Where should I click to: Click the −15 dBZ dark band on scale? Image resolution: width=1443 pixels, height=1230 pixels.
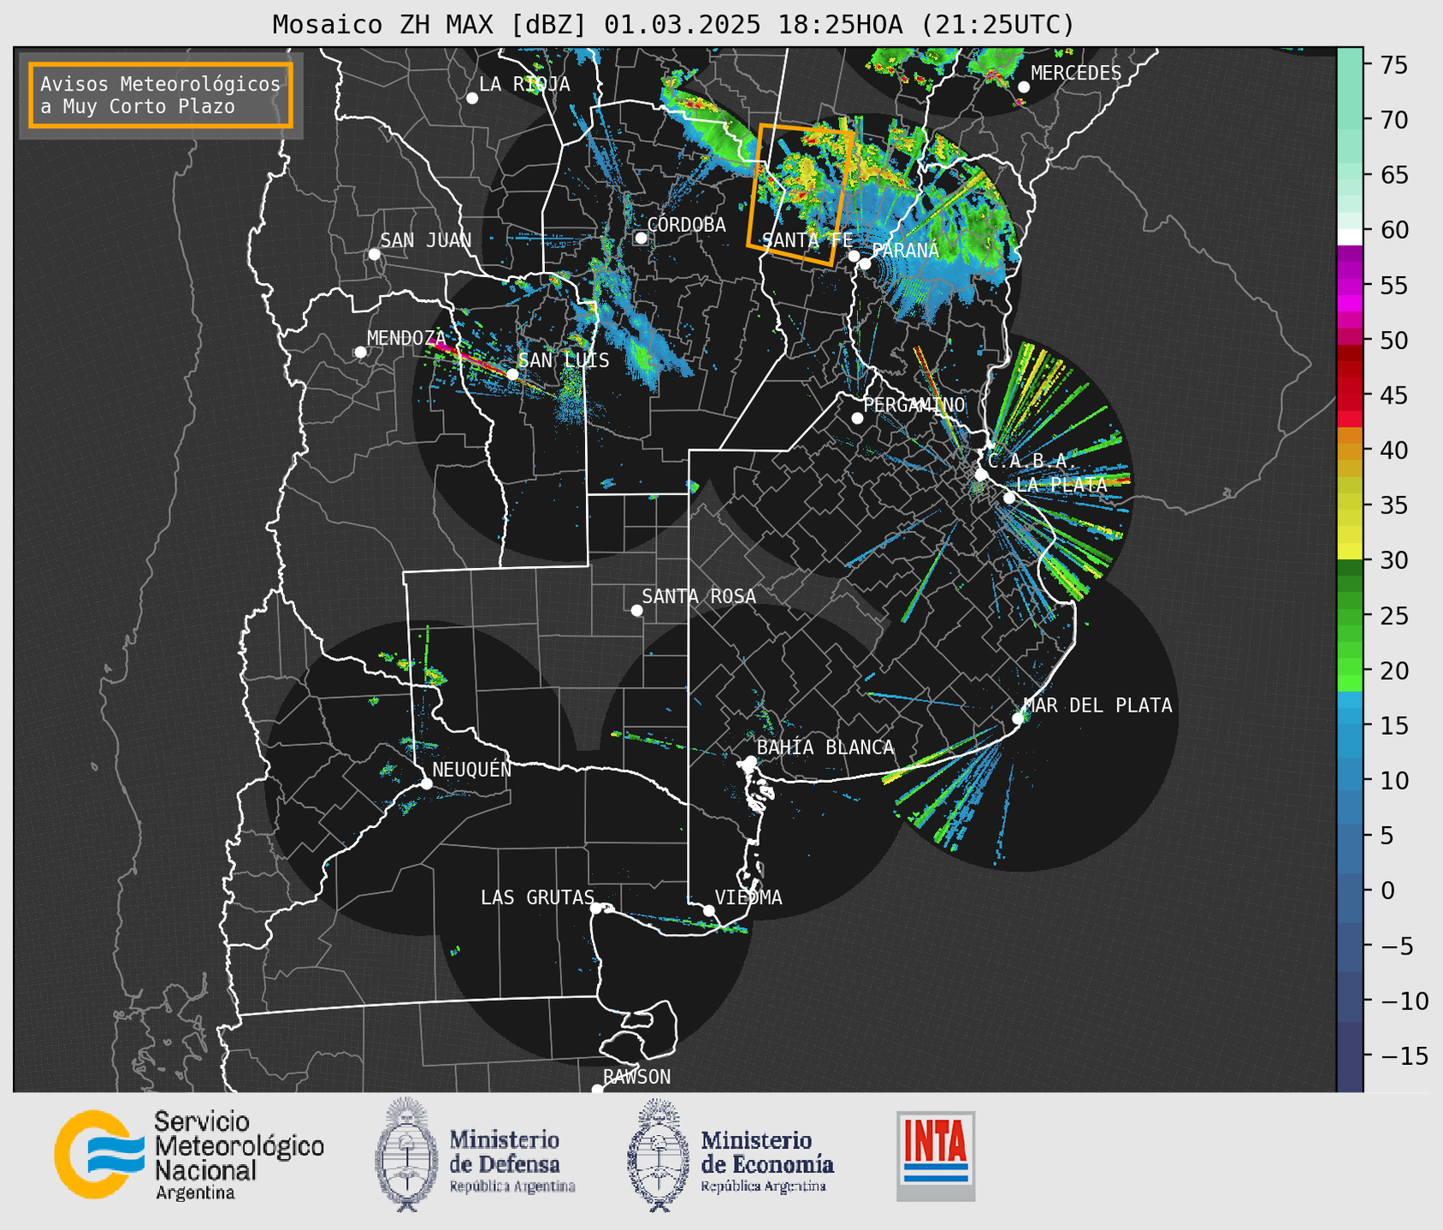click(x=1350, y=1056)
